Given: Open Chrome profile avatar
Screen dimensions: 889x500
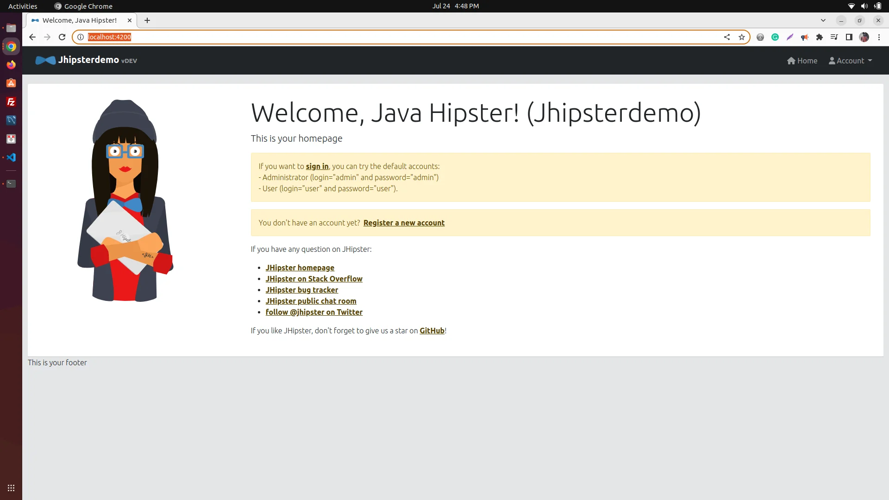Looking at the screenshot, I should (x=864, y=37).
